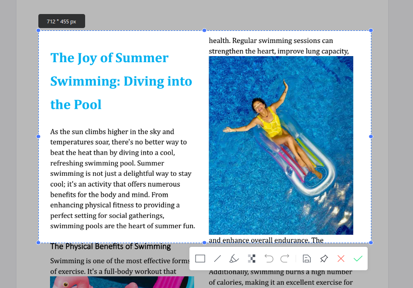Cancel the screenshot with red X
This screenshot has width=413, height=288.
[x=341, y=259]
